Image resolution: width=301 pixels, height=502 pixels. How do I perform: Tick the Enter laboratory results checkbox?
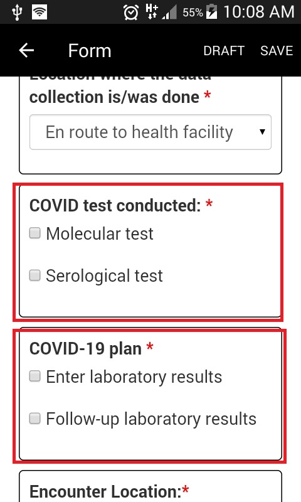[x=35, y=376]
